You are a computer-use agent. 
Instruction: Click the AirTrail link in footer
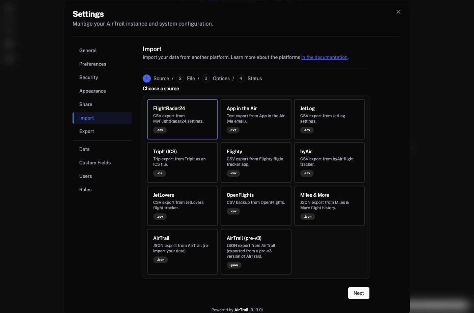coord(241,310)
